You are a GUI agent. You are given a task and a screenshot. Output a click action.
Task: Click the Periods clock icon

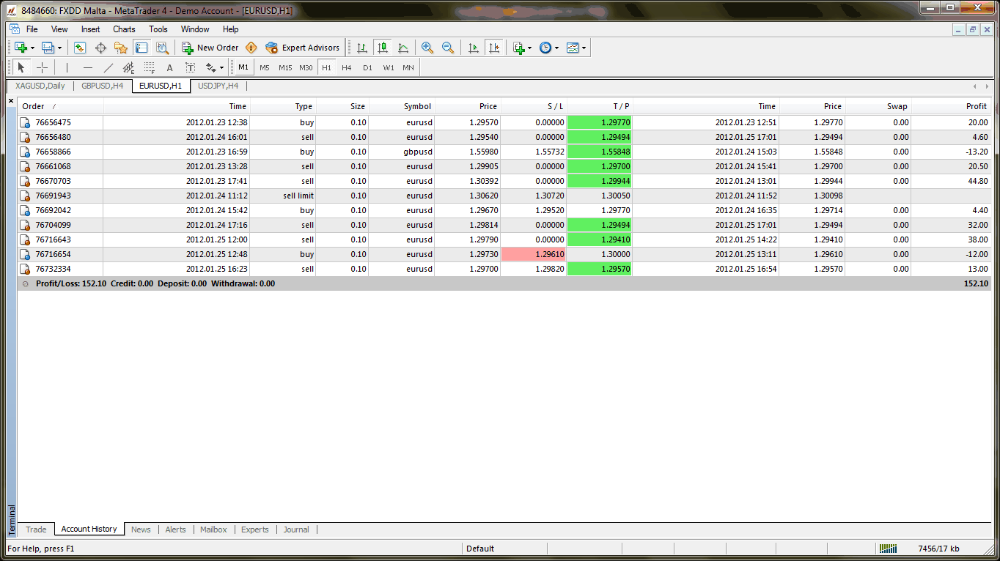545,48
